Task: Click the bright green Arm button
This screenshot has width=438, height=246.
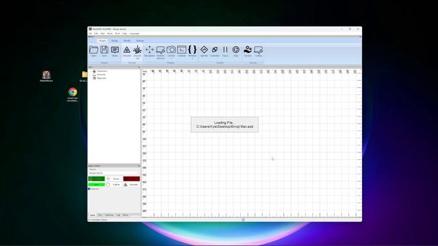Action: pos(96,184)
